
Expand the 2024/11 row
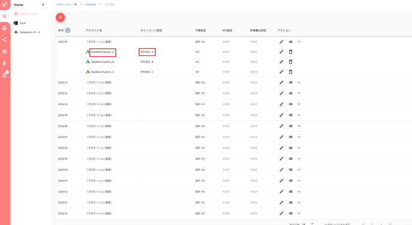299,93
